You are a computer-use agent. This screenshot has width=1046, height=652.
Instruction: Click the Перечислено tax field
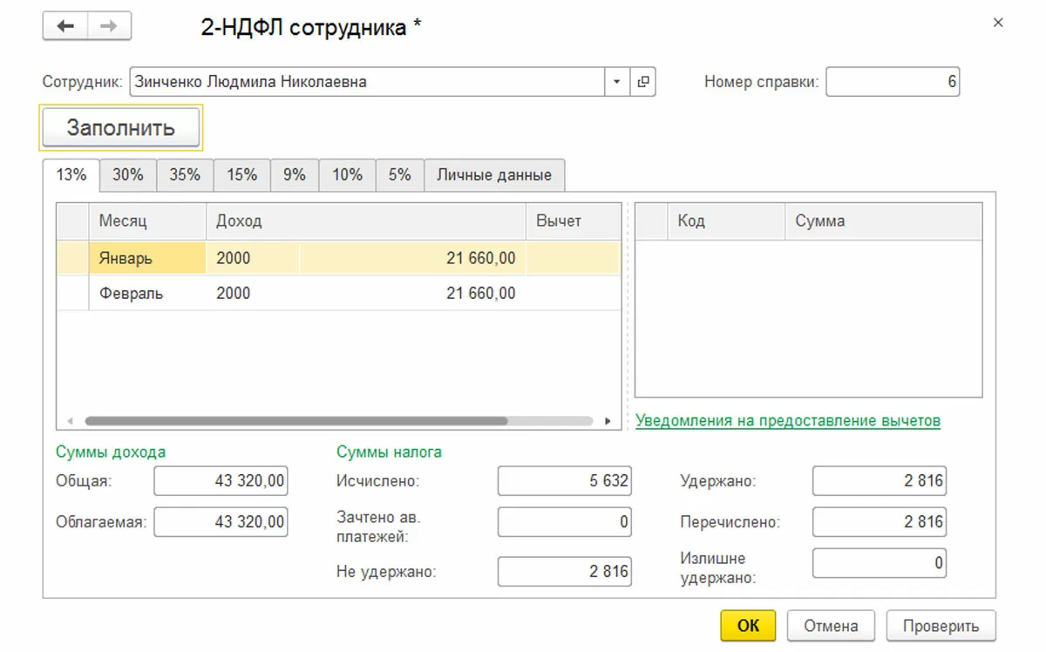pyautogui.click(x=880, y=522)
